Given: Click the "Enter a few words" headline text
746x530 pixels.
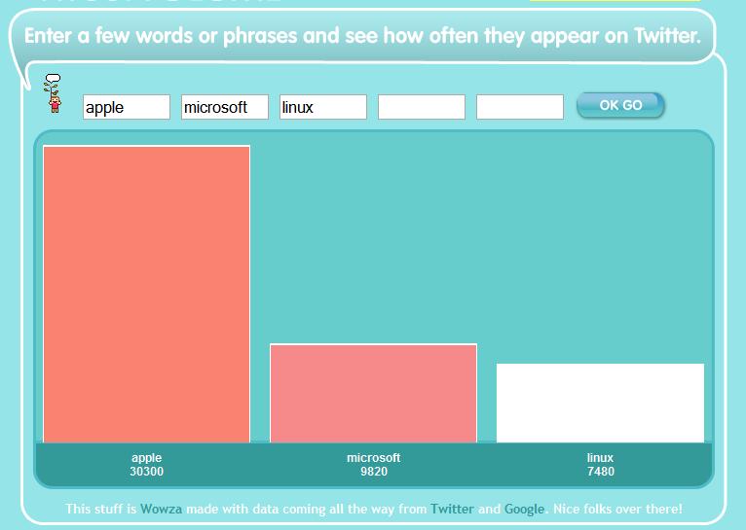Looking at the screenshot, I should coord(362,37).
